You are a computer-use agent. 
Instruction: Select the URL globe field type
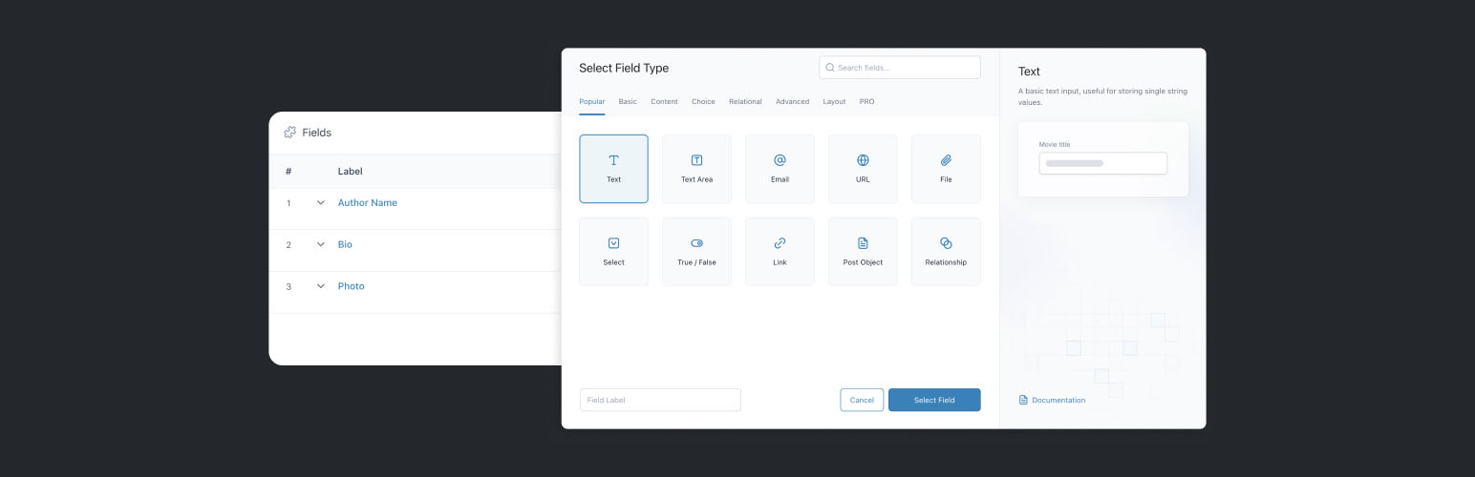[x=863, y=169]
